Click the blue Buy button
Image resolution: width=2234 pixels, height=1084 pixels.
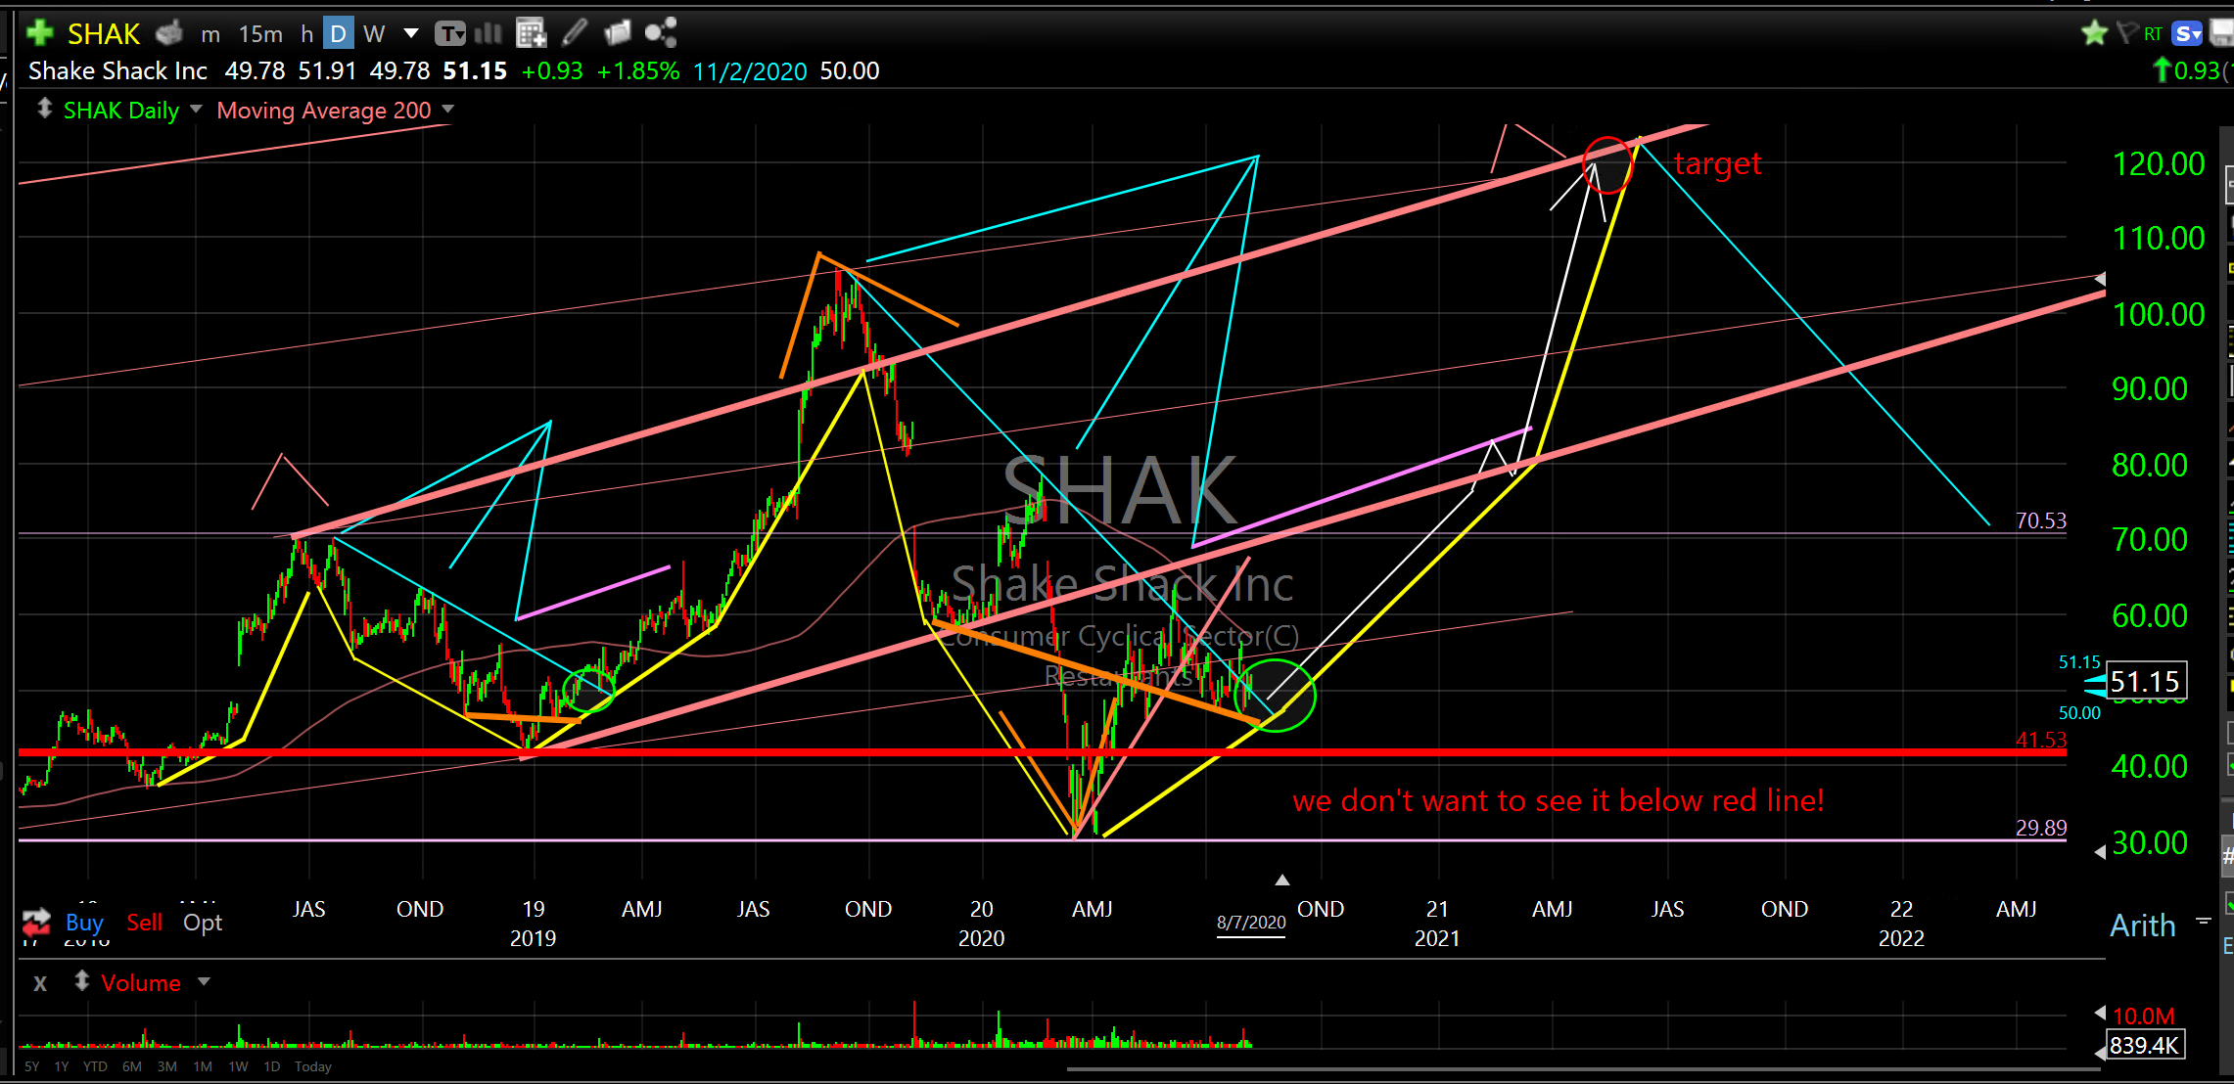pos(84,922)
